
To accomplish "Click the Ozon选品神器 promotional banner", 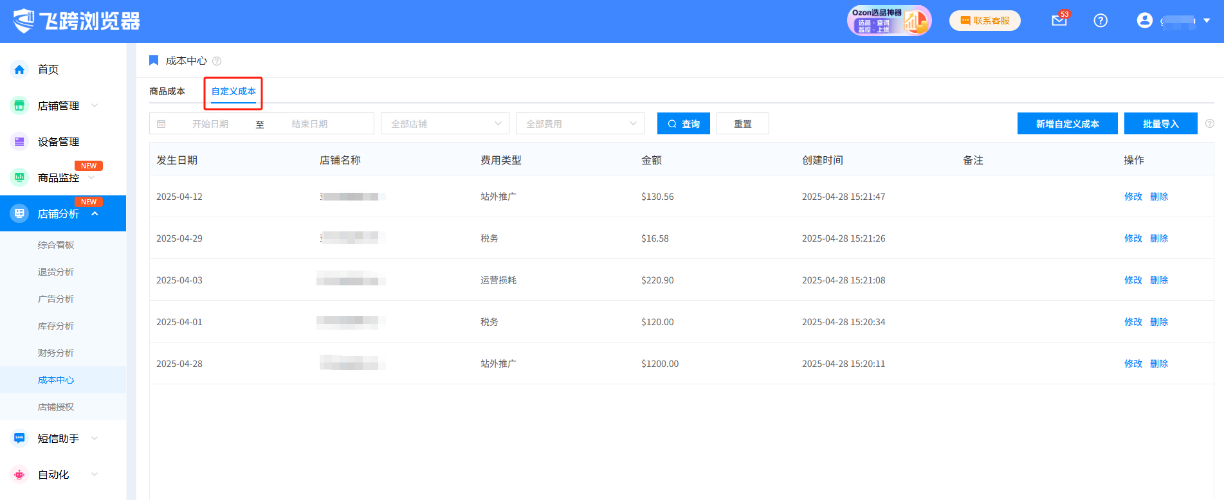I will [x=889, y=21].
